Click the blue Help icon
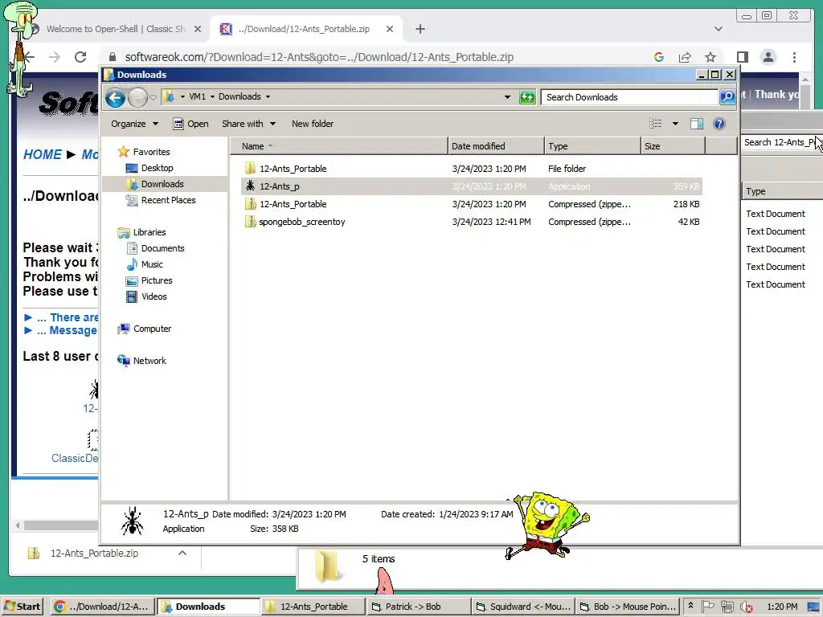 click(x=719, y=124)
